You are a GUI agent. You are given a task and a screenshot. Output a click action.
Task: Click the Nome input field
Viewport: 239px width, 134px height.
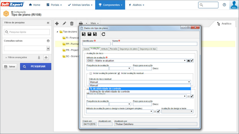(155, 44)
